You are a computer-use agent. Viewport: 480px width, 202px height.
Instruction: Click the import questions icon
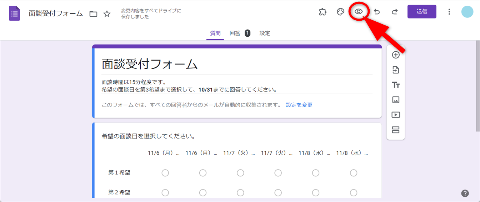pyautogui.click(x=396, y=70)
